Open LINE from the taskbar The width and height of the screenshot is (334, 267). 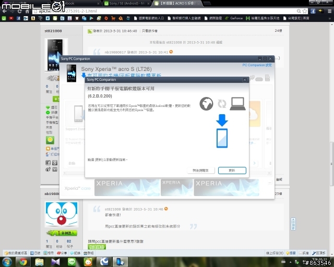click(x=71, y=262)
